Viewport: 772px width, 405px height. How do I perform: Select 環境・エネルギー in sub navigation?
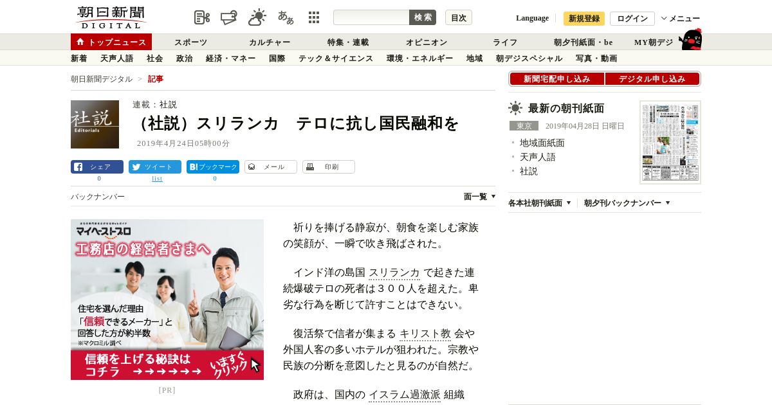pyautogui.click(x=420, y=59)
